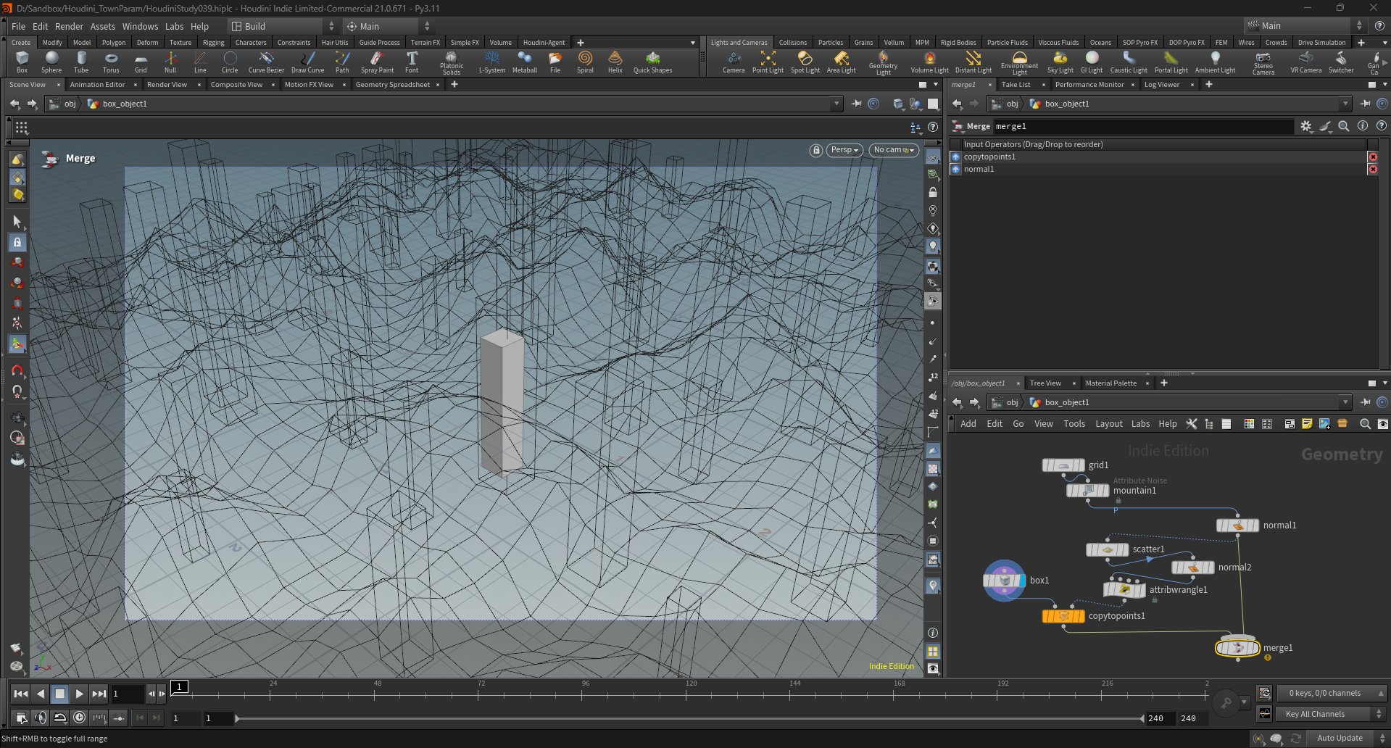Viewport: 1391px width, 748px height.
Task: Remove copytopoints1 input from merge
Action: (x=1372, y=157)
